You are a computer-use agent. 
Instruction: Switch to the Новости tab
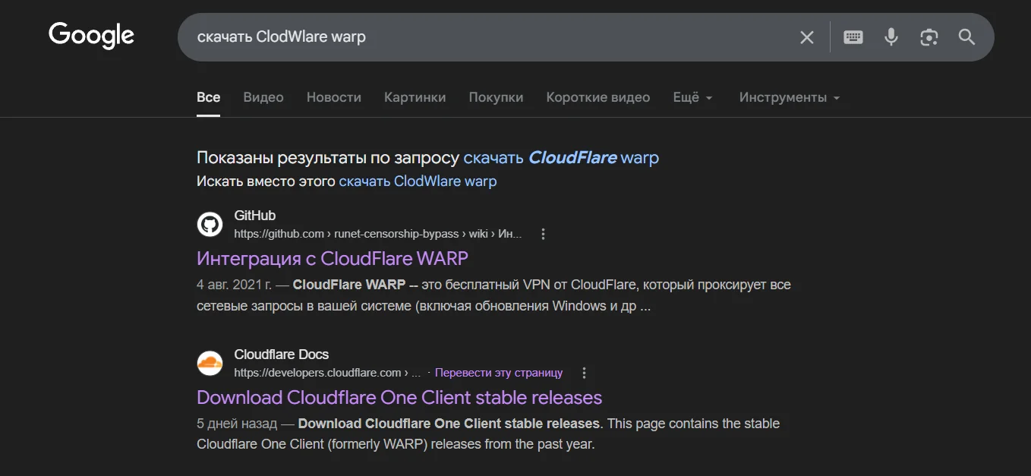click(334, 98)
